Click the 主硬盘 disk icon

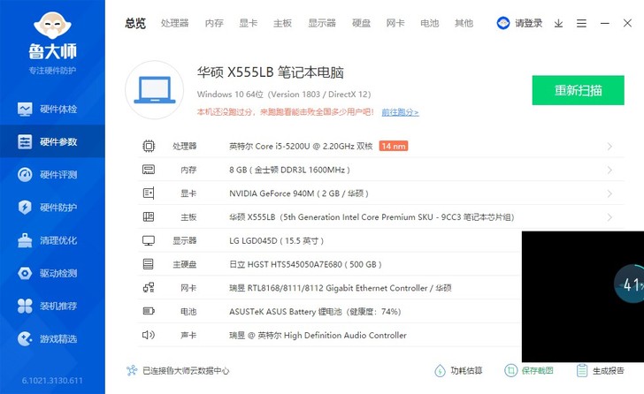[149, 264]
